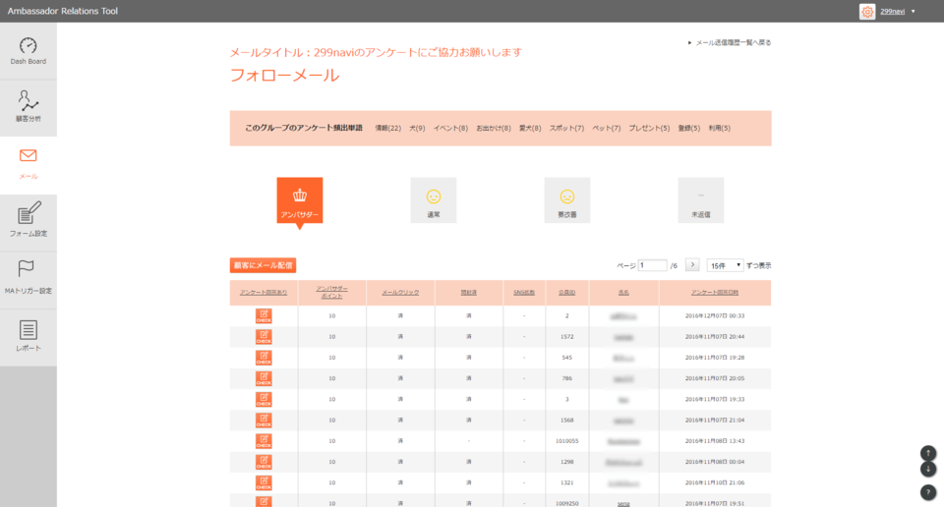Select the アンバサダー crown tab
944x507 pixels.
300,200
